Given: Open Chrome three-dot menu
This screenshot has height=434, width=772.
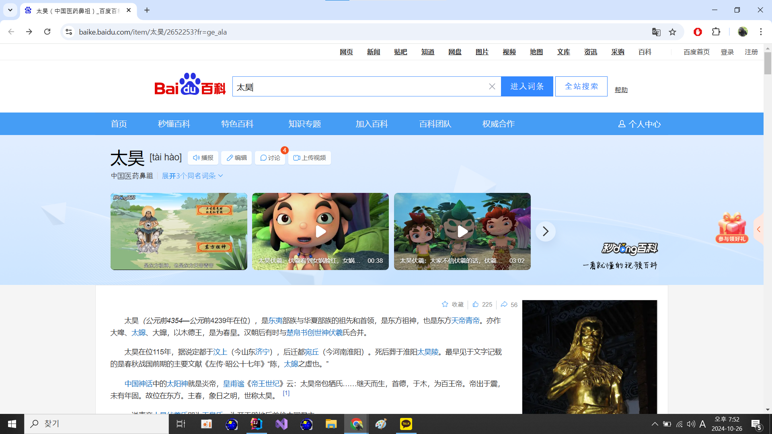Looking at the screenshot, I should click(761, 32).
